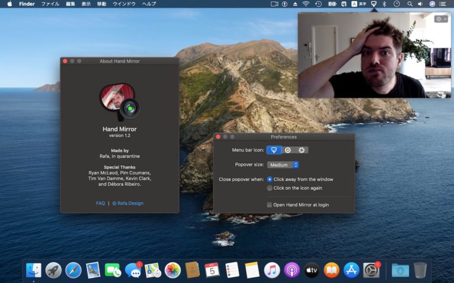This screenshot has height=283, width=454.
Task: Select Click on the icon again option
Action: click(294, 188)
